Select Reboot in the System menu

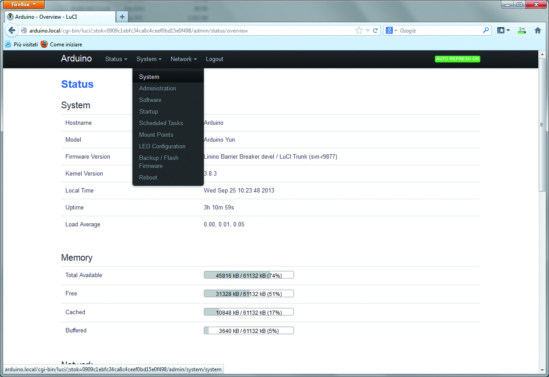pyautogui.click(x=148, y=177)
